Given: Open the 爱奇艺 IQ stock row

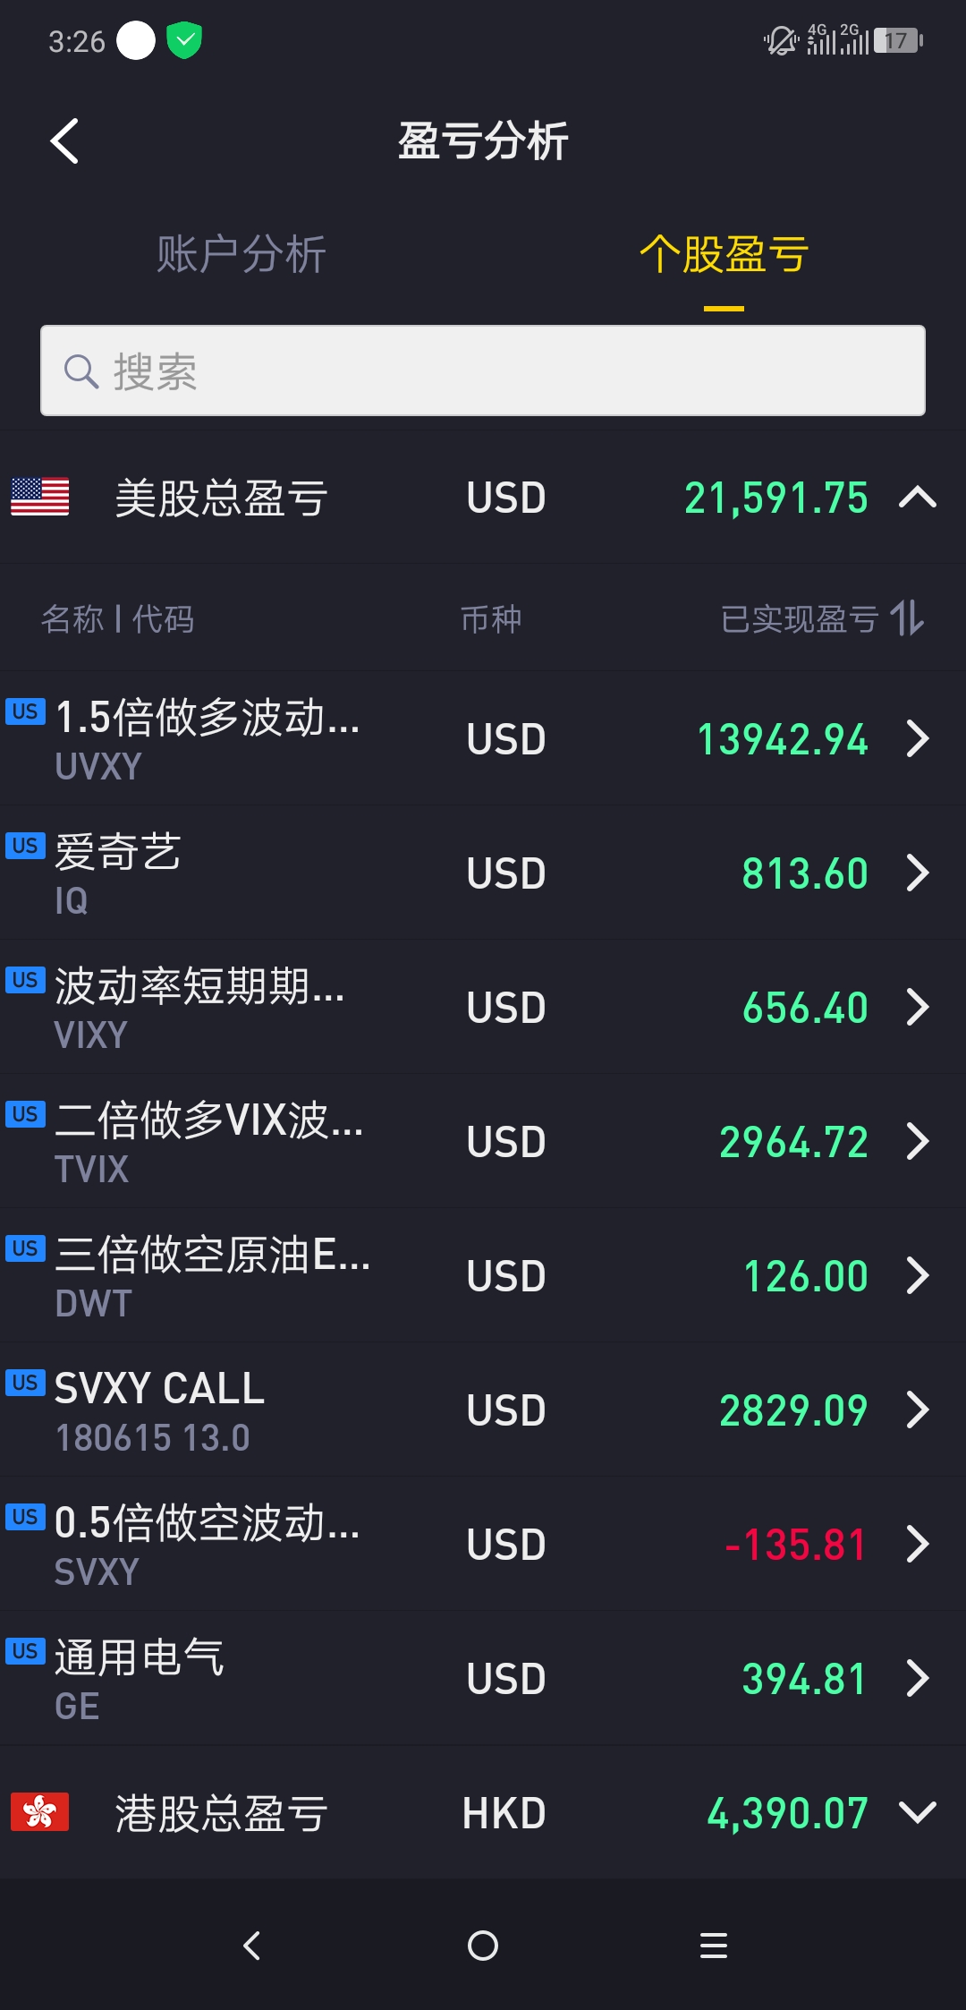Looking at the screenshot, I should click(x=483, y=873).
